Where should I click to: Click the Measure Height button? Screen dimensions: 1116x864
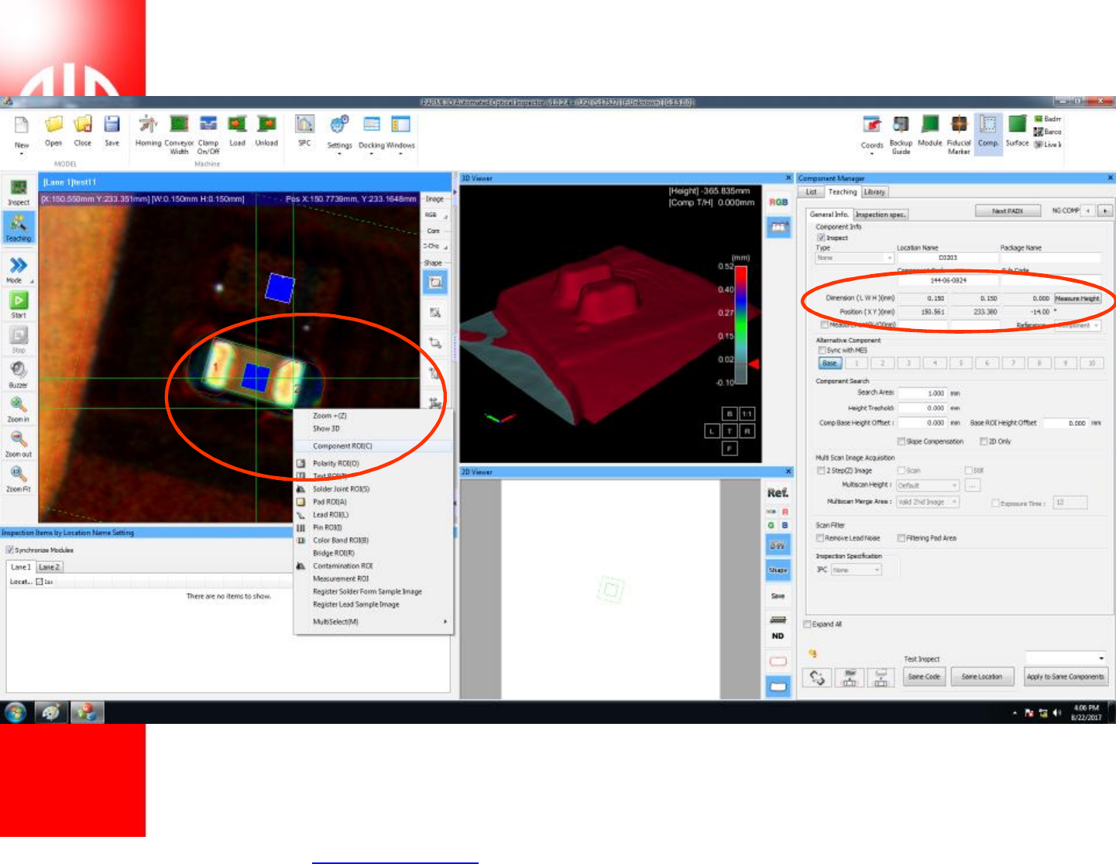[x=1077, y=298]
